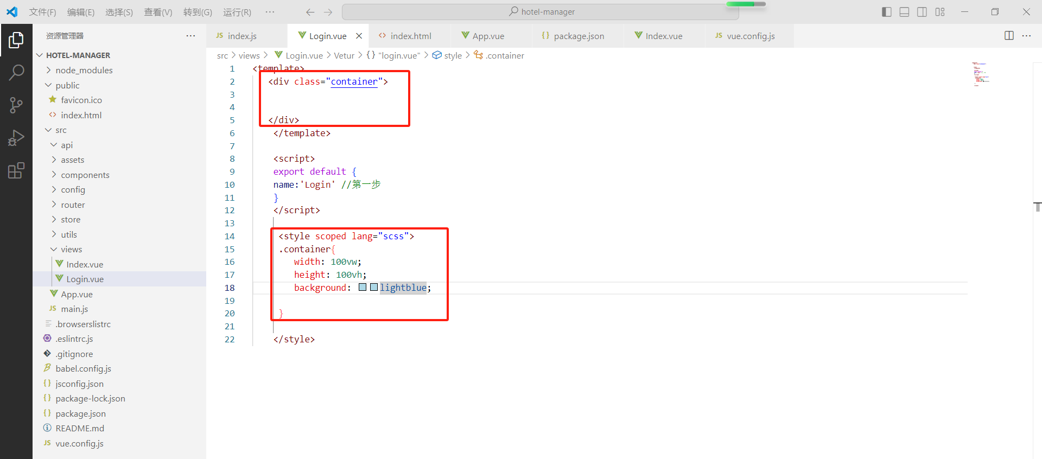The width and height of the screenshot is (1042, 459).
Task: Collapse the public folder
Action: pyautogui.click(x=119, y=85)
